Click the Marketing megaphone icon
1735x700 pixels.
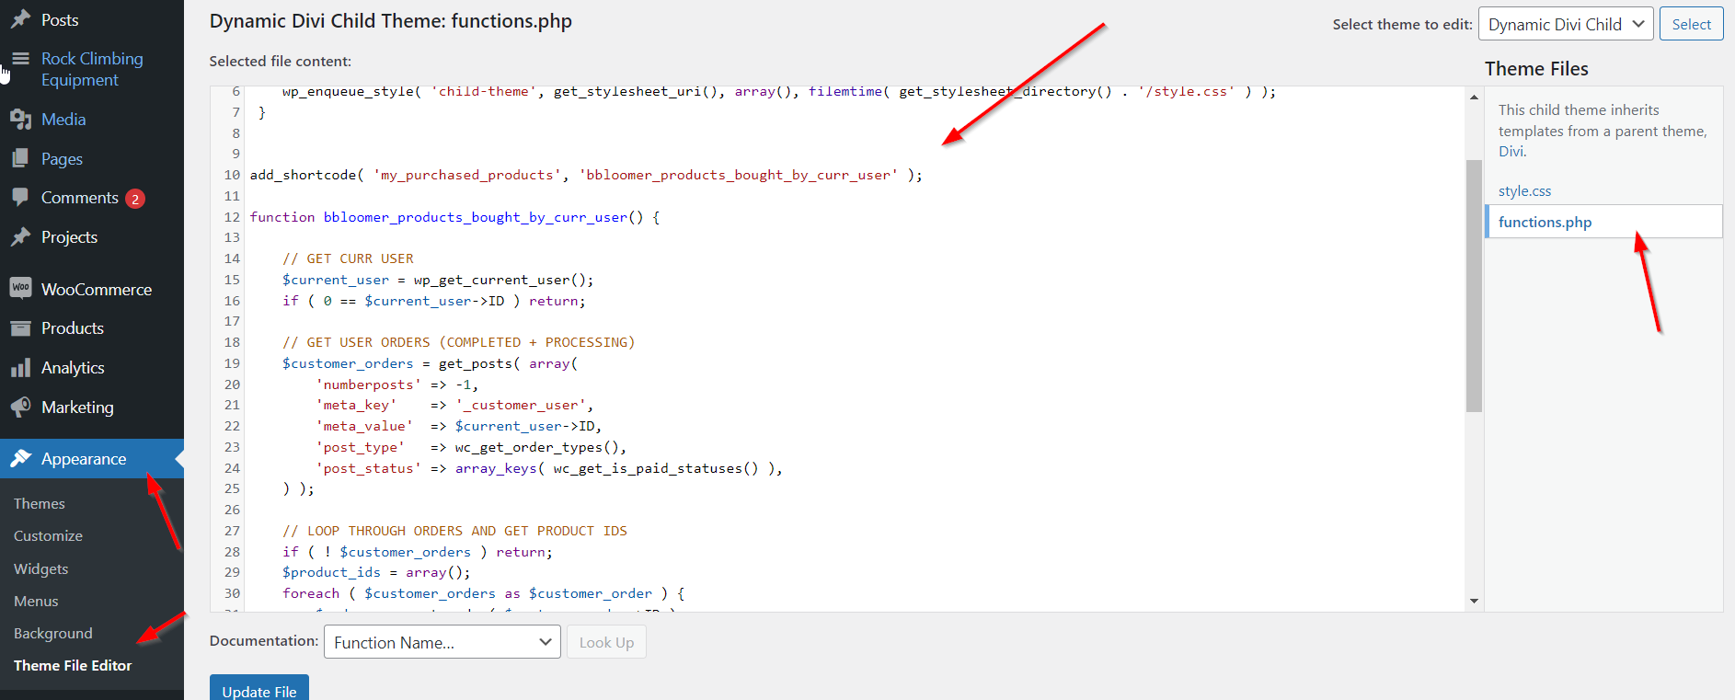coord(20,407)
